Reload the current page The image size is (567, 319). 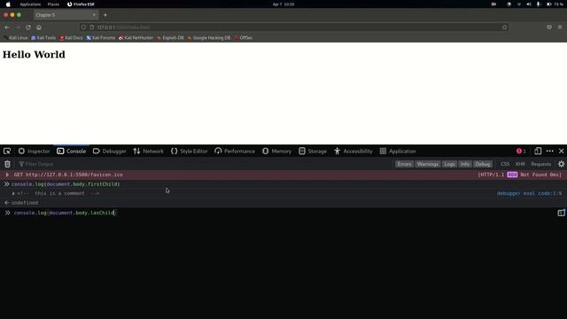tap(28, 27)
